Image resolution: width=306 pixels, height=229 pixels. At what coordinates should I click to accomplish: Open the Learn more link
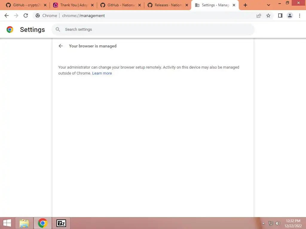point(102,73)
